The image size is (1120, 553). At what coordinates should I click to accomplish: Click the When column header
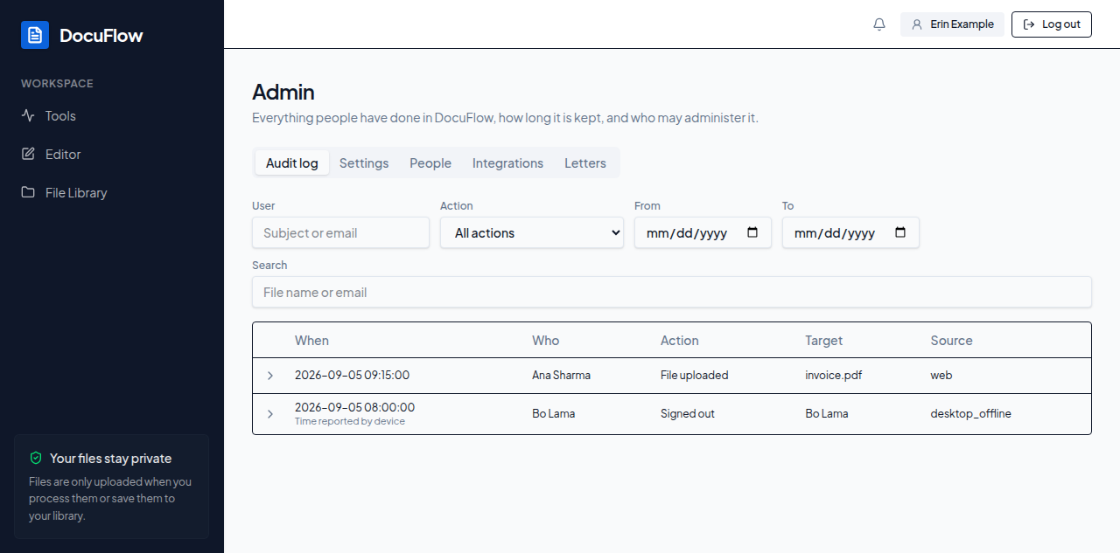click(311, 341)
